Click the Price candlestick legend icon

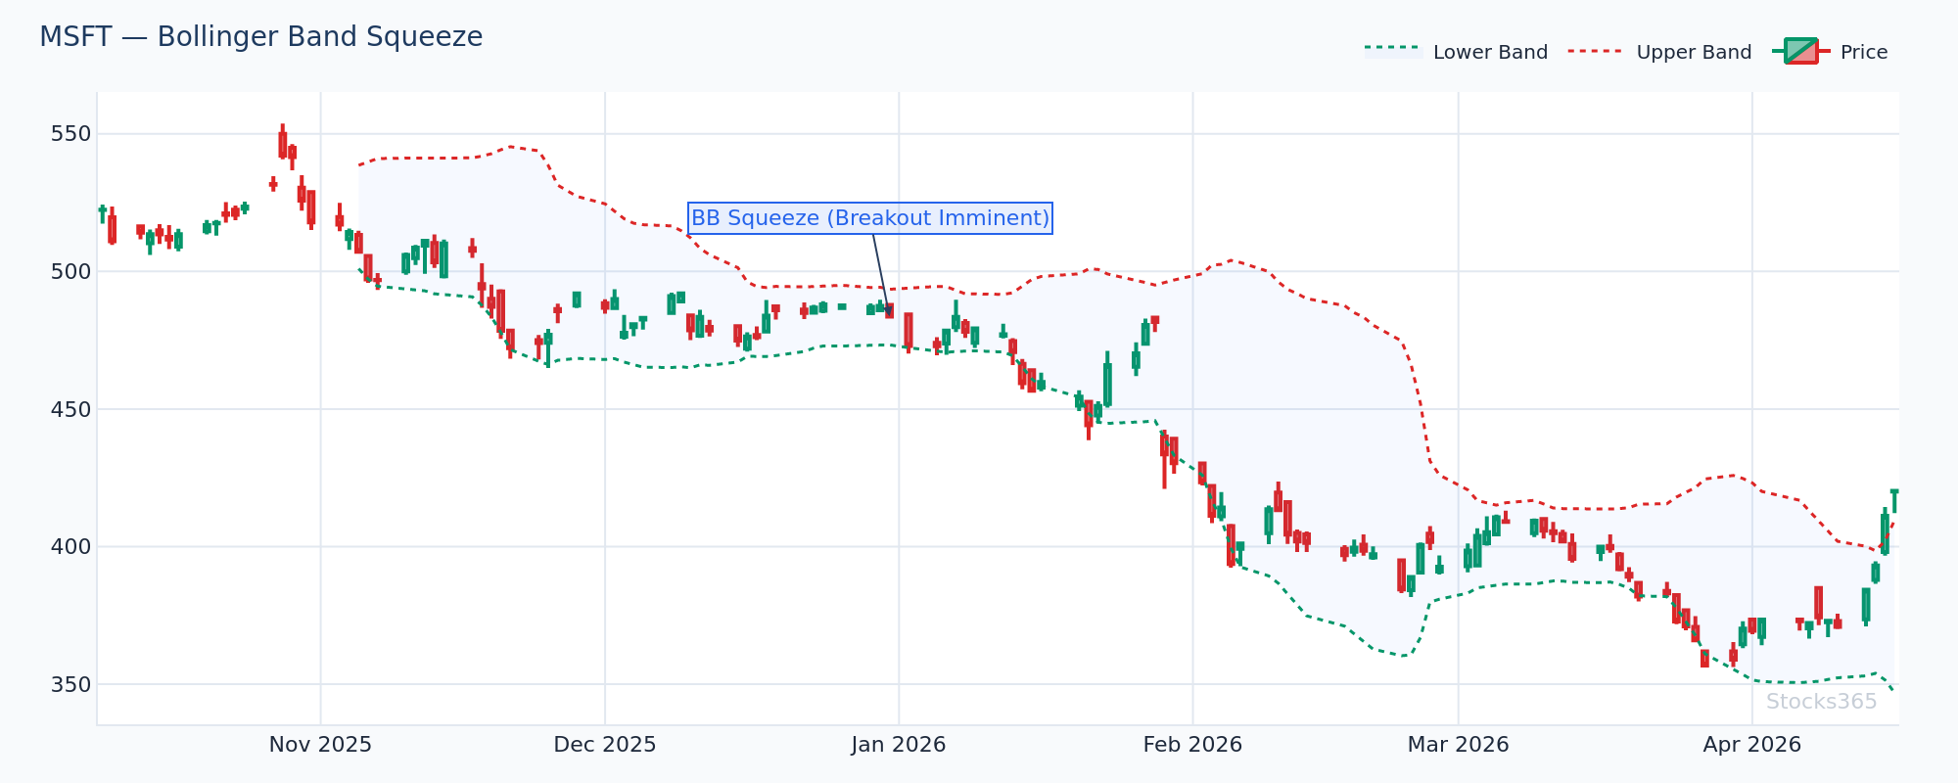point(1800,51)
